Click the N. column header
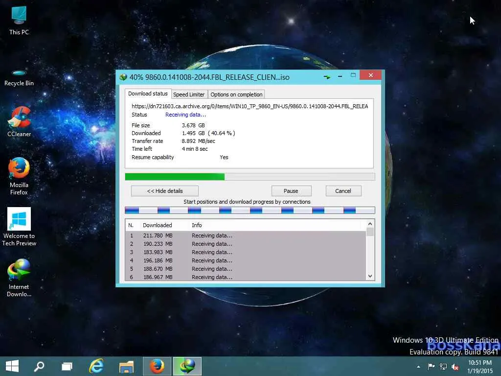501x376 pixels. 131,225
